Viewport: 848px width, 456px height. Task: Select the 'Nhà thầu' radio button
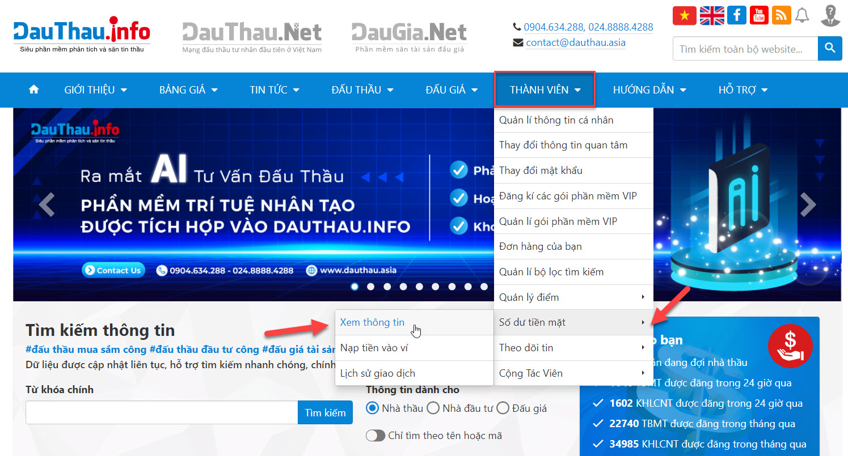[372, 408]
